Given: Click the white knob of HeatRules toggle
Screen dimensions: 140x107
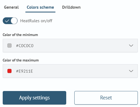Looking at the screenshot, I should [x=14, y=21].
